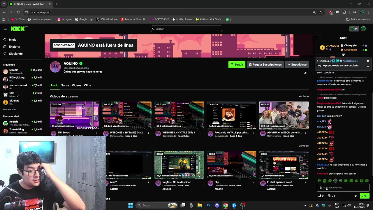Open the Kick hamburger sidebar menu
373x210 pixels.
click(x=6, y=29)
